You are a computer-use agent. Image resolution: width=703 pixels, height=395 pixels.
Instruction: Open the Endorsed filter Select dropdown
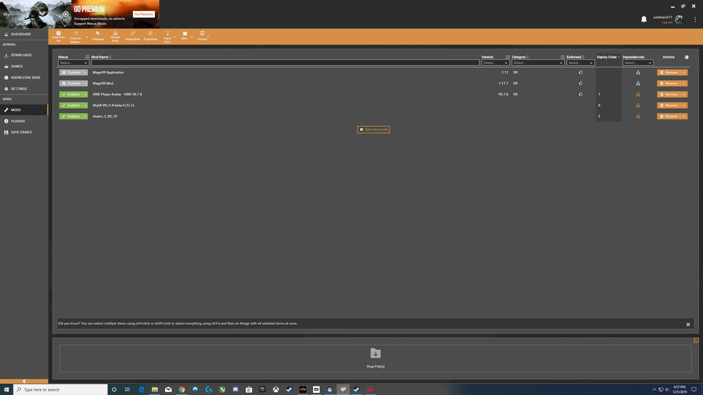coord(581,63)
